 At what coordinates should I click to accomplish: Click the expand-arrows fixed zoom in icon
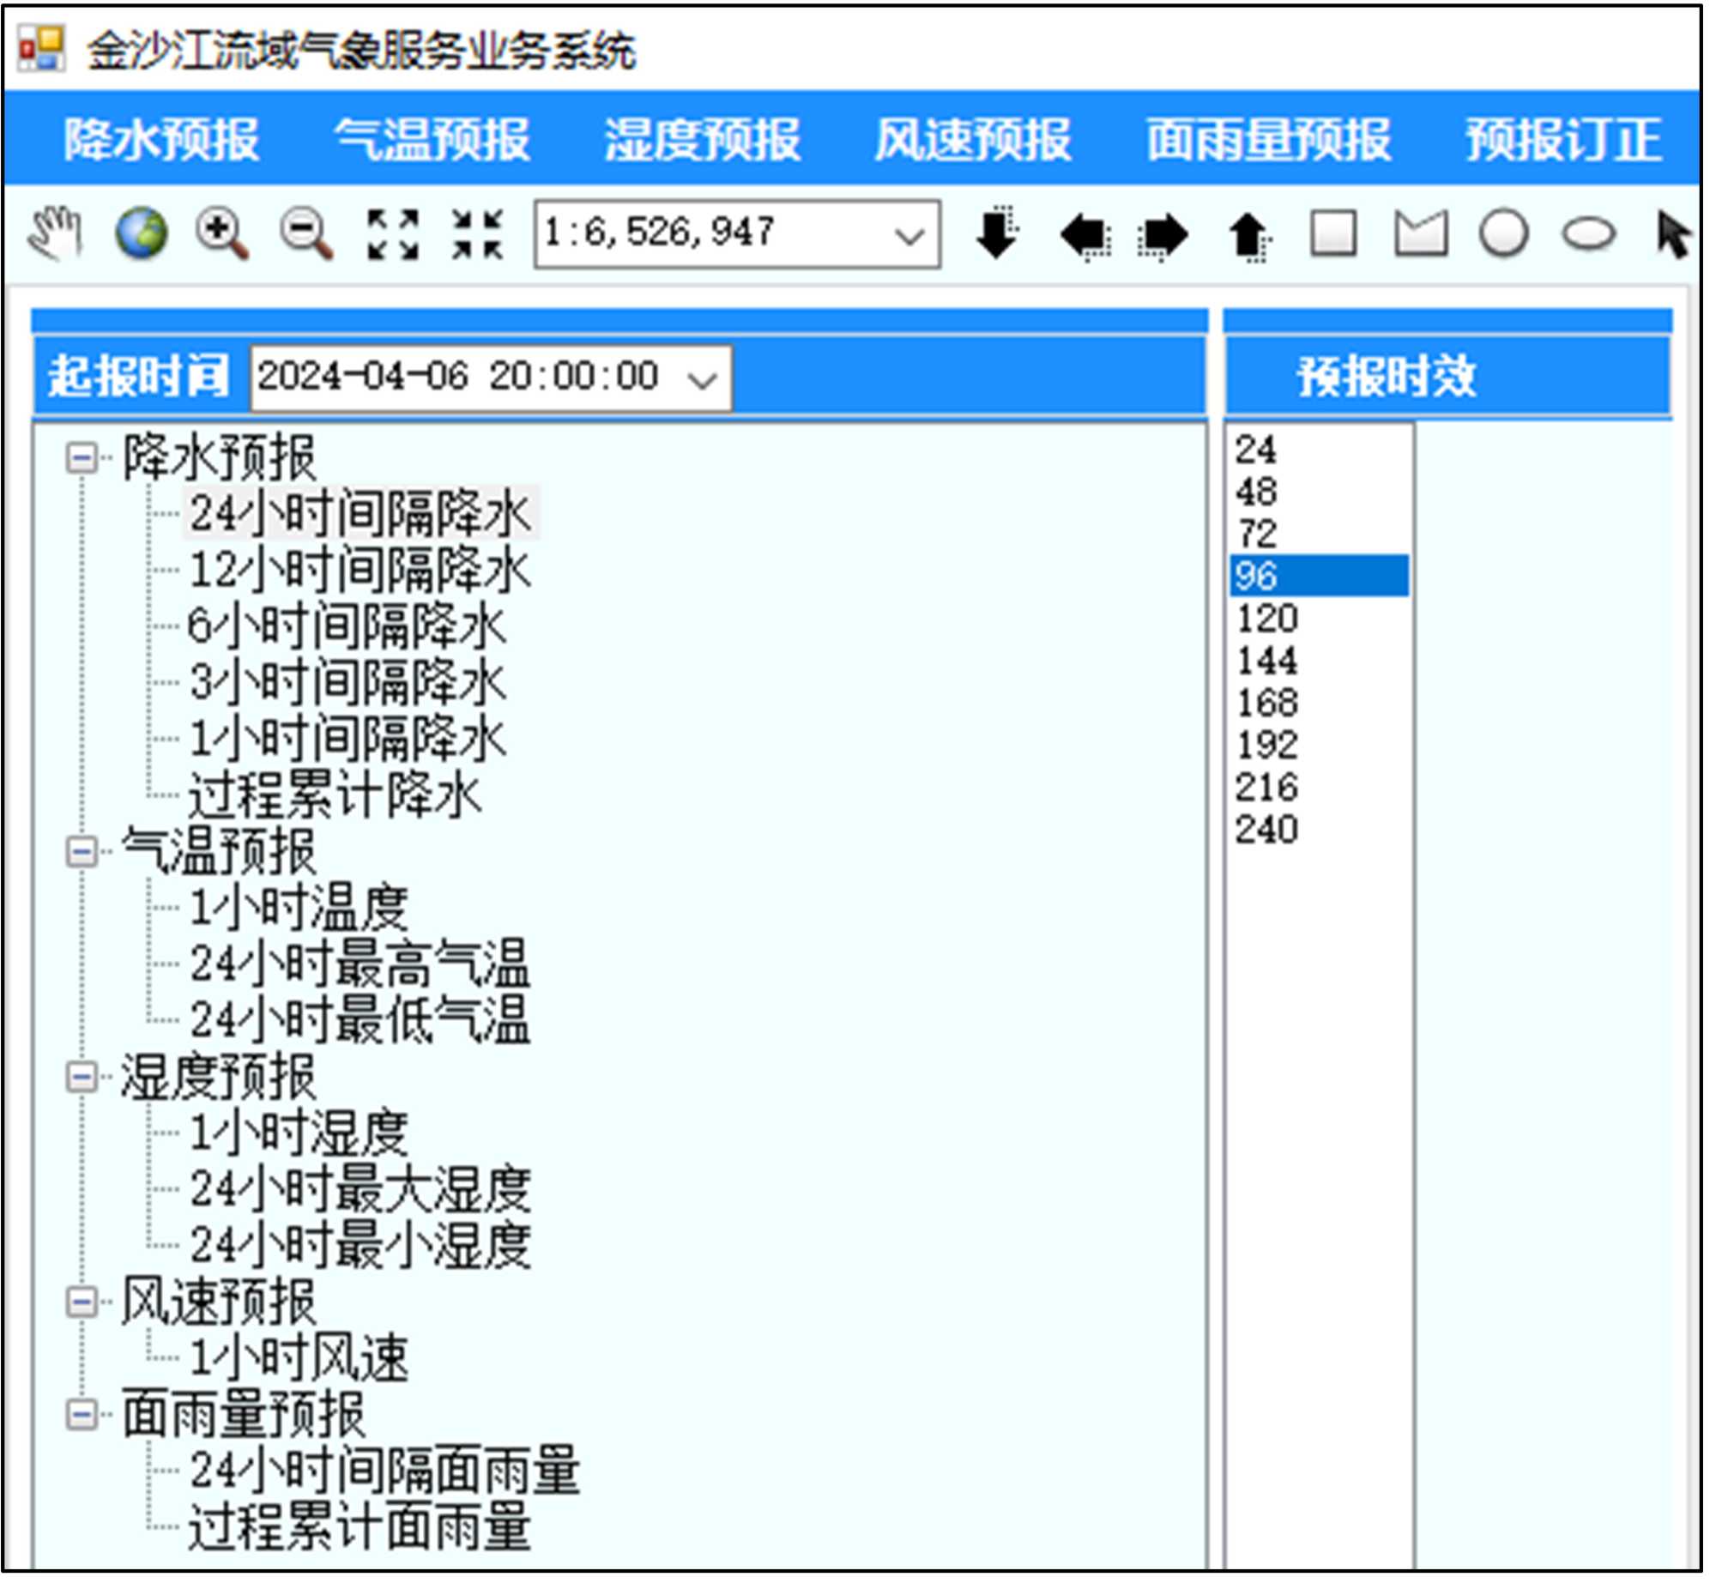[393, 233]
